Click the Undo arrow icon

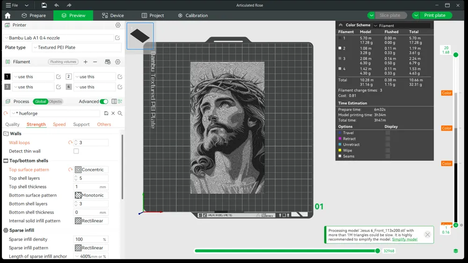click(57, 5)
